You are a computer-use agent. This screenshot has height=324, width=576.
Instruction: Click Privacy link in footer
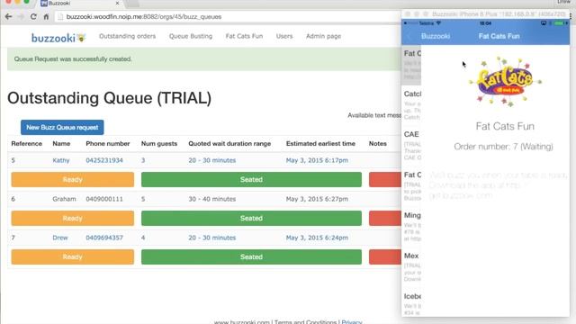[x=352, y=322]
